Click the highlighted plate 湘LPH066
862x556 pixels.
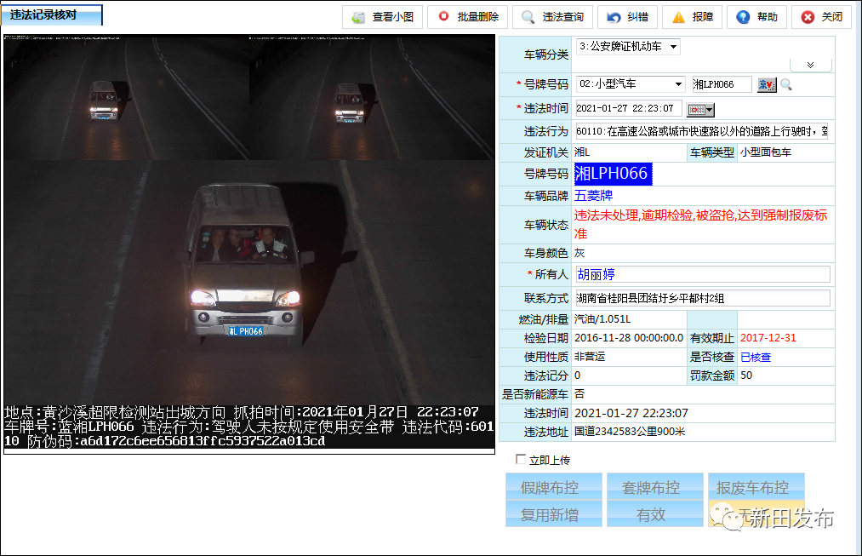point(613,174)
